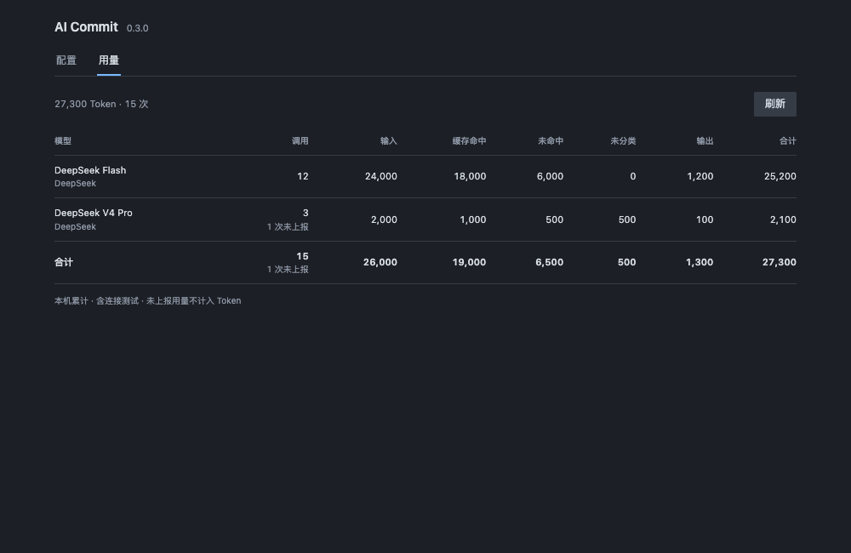Click the 输入 column header
The width and height of the screenshot is (851, 553).
(389, 140)
